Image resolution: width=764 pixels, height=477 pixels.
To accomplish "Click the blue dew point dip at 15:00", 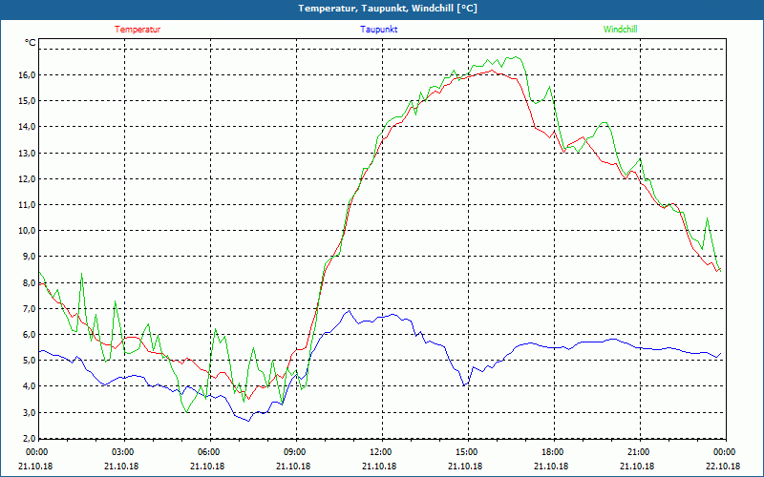I will click(464, 385).
